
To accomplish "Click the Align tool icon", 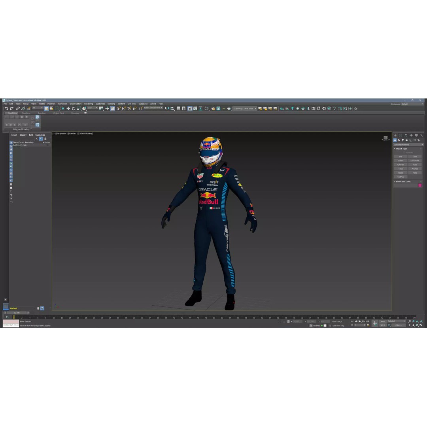I will click(172, 108).
